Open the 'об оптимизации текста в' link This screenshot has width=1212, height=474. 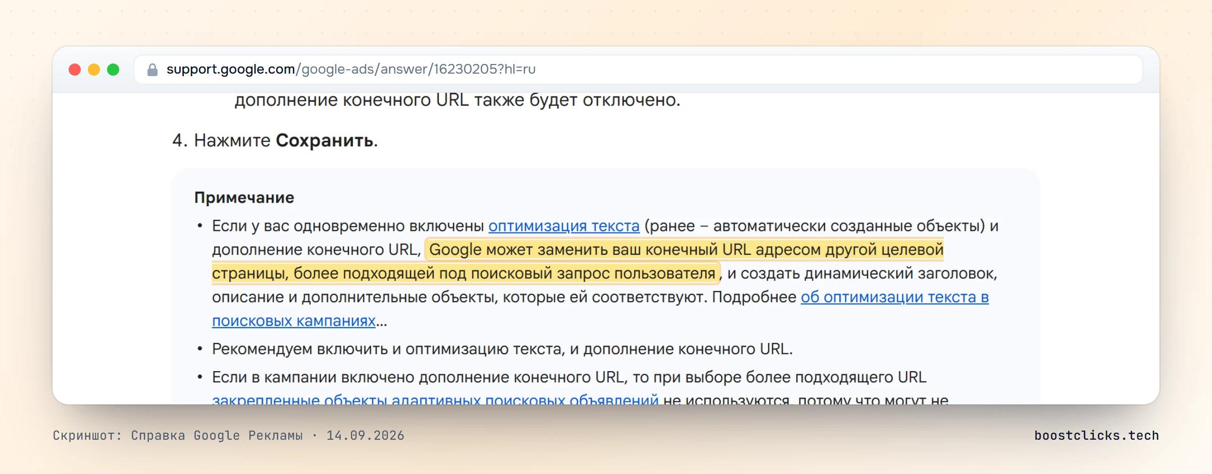tap(894, 297)
